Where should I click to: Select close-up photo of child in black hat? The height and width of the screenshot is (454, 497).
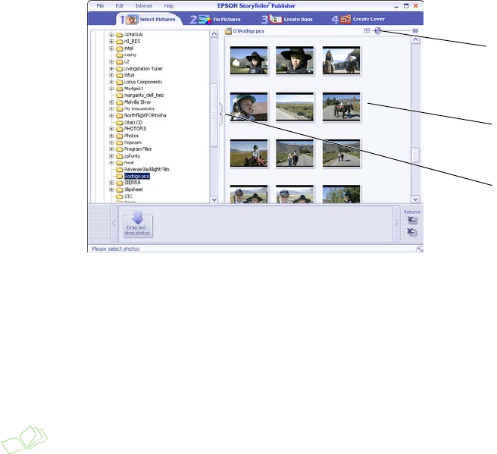(x=295, y=60)
